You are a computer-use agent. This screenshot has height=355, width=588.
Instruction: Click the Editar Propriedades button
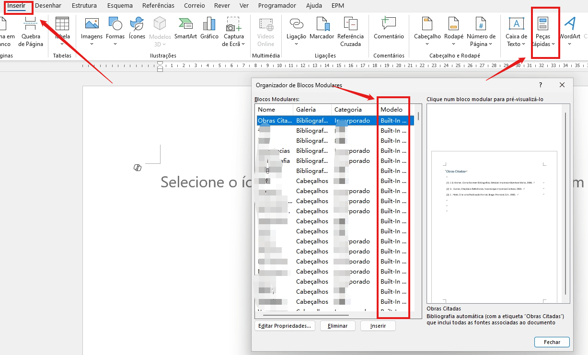tap(285, 326)
